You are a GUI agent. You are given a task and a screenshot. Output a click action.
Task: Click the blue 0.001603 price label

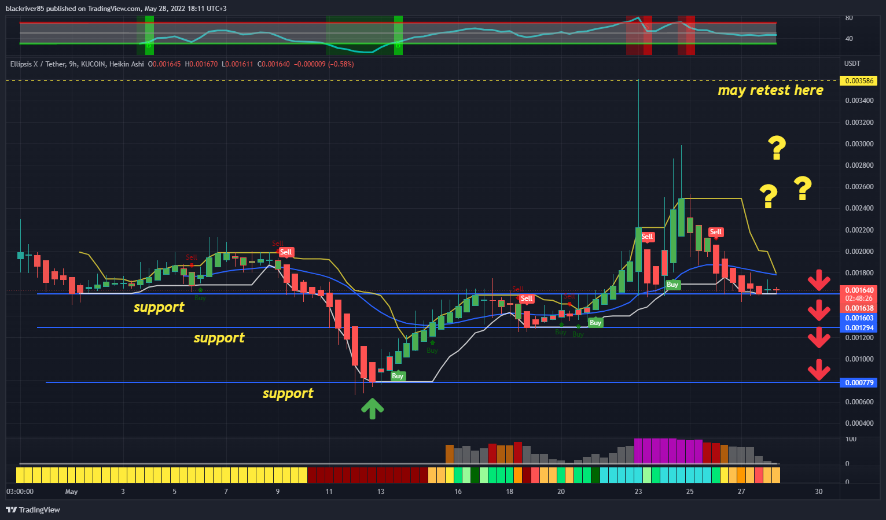click(x=859, y=318)
